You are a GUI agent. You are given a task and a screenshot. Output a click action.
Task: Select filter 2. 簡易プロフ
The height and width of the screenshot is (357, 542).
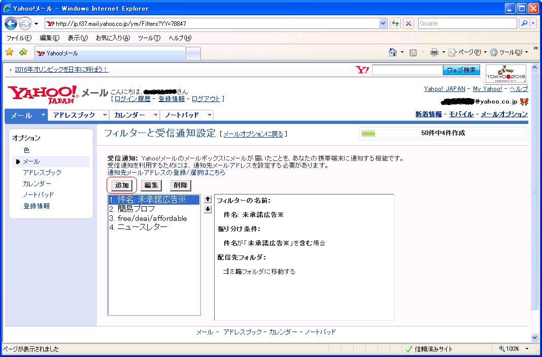[x=154, y=209]
